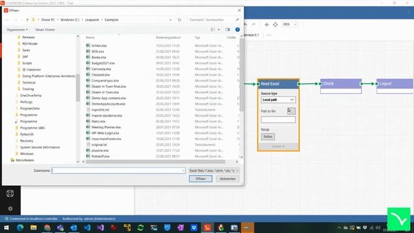Click the fit-to-screen icon in toolbar

coord(276,25)
